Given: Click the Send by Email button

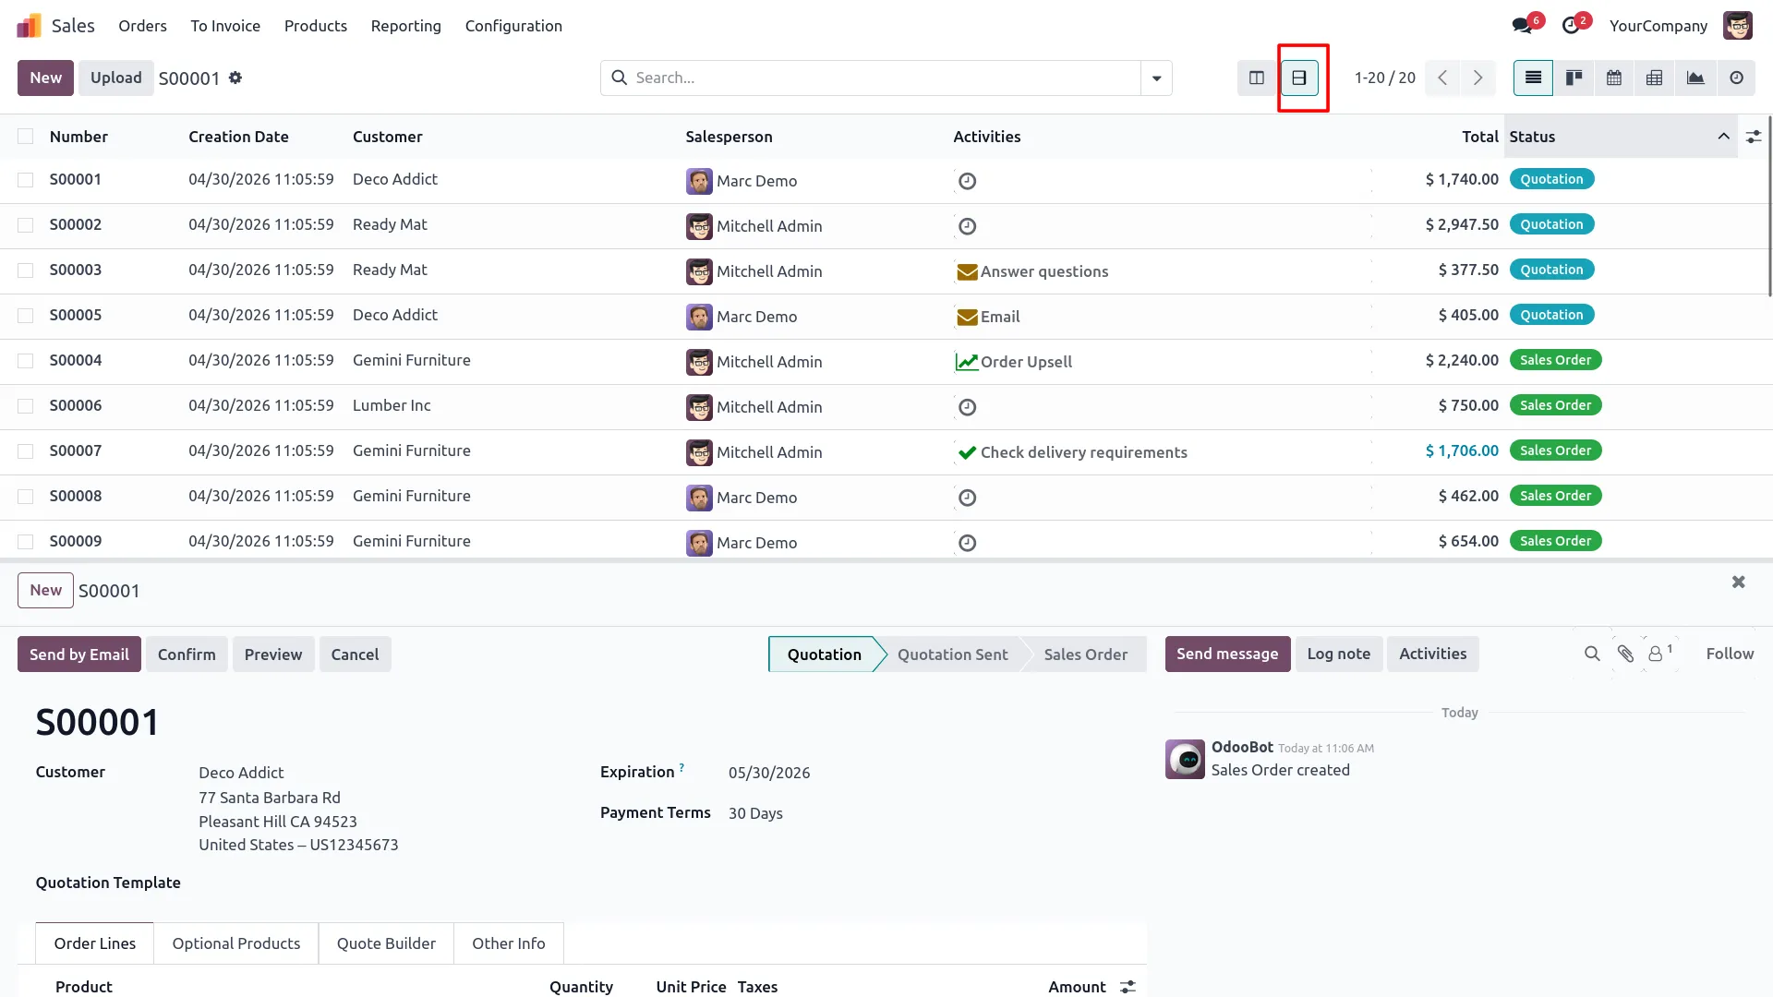Looking at the screenshot, I should tap(79, 655).
